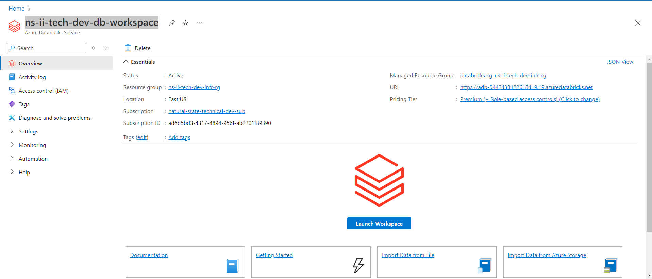The width and height of the screenshot is (652, 279).
Task: Click the Delete trash icon
Action: point(128,48)
